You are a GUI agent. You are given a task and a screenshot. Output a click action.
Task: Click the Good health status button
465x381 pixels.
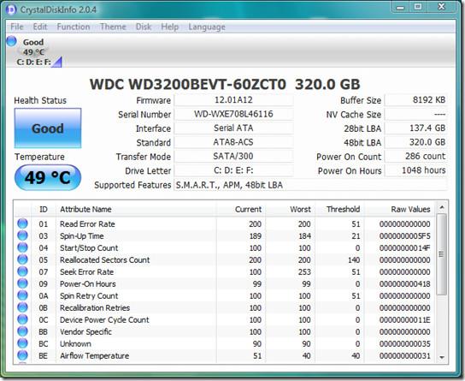[x=48, y=128]
